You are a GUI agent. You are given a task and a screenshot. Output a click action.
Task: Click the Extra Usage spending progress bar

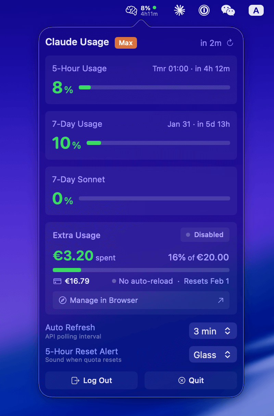click(x=141, y=270)
